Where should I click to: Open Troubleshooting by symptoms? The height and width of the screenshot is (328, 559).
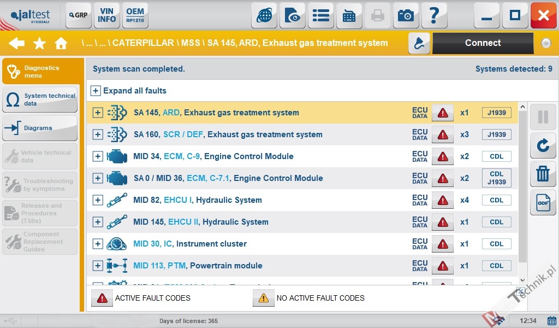(40, 185)
